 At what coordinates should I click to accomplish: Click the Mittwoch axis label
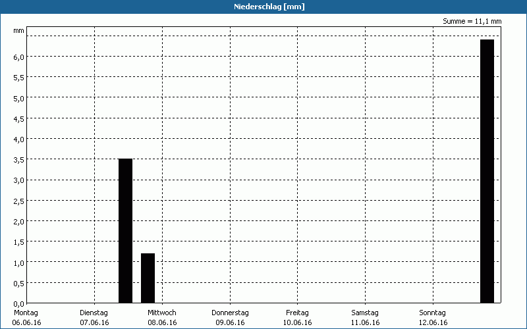(x=161, y=313)
